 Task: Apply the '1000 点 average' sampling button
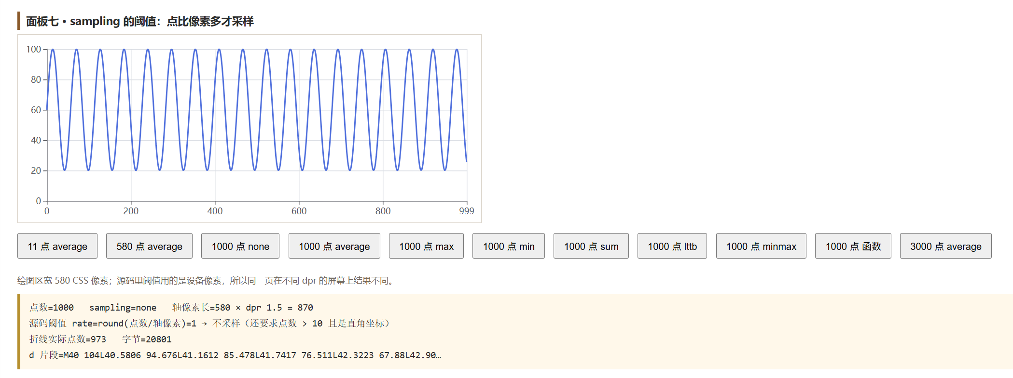(x=334, y=246)
